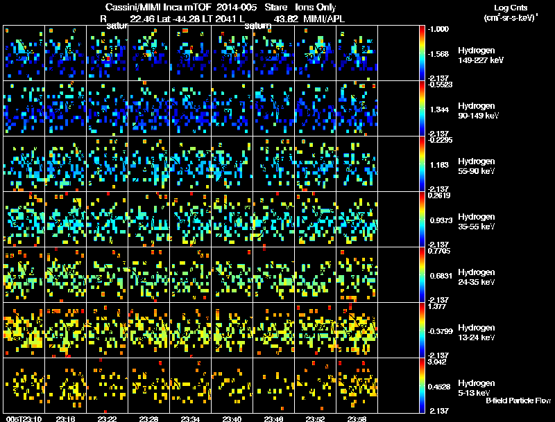Click the '23:16' time axis label
Viewport: 555px width, 422px height.
point(65,419)
